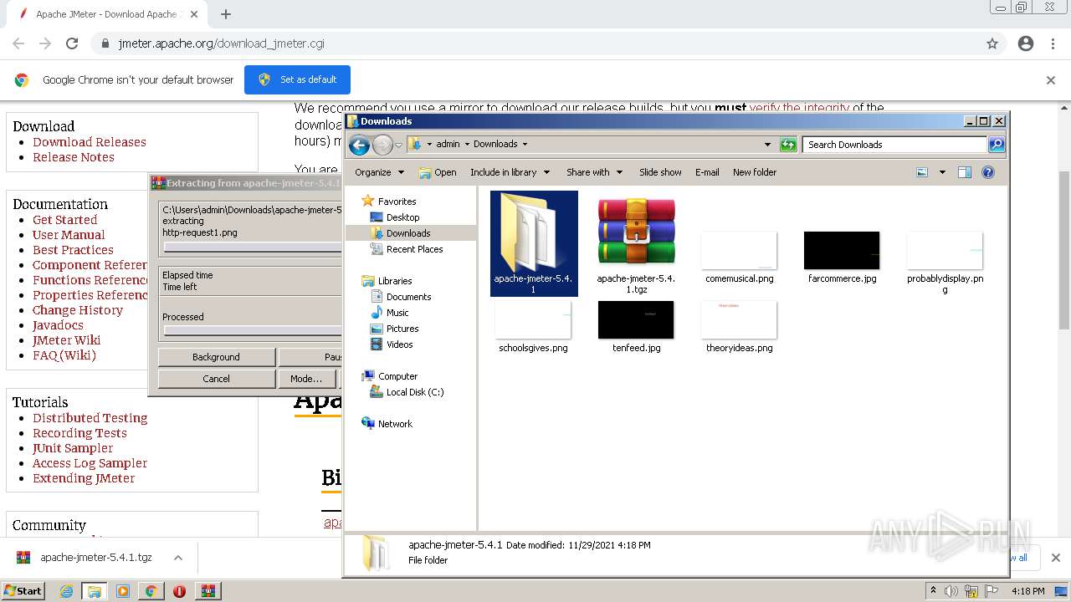This screenshot has width=1071, height=602.
Task: Click the Chrome address bar URL
Action: tap(221, 43)
